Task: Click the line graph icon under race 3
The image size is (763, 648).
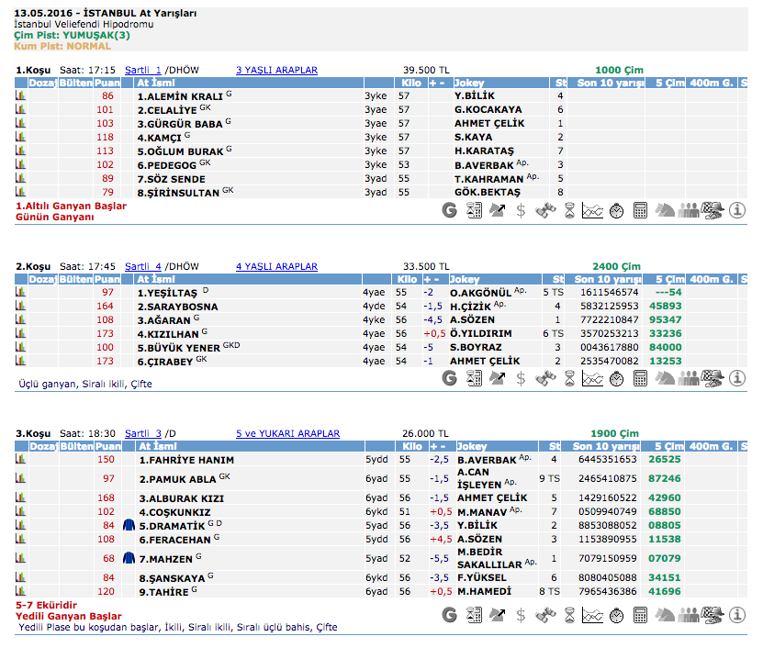Action: point(592,614)
